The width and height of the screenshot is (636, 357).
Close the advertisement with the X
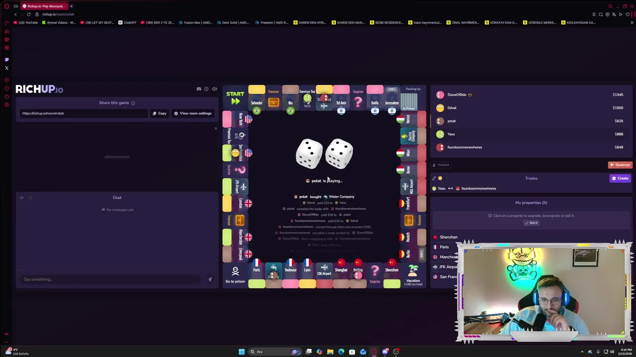[216, 128]
